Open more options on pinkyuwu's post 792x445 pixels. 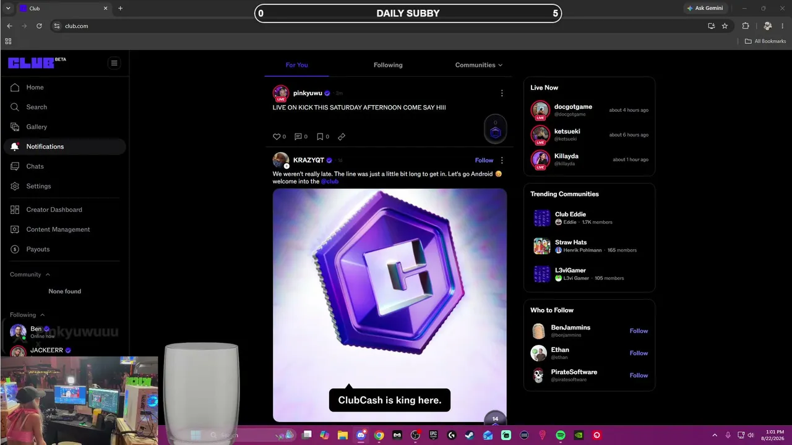click(x=502, y=93)
